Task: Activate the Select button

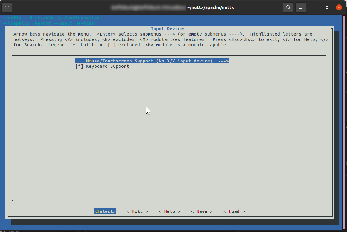Action: click(x=105, y=211)
